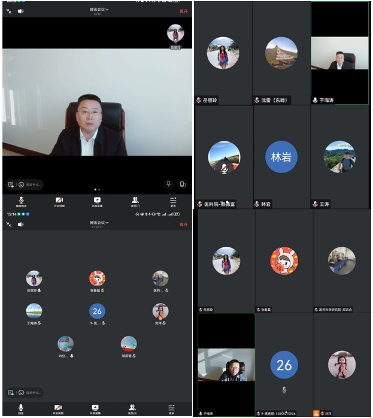The height and width of the screenshot is (418, 373).
Task: Tap the phone icon beside the pin
Action: tap(183, 184)
